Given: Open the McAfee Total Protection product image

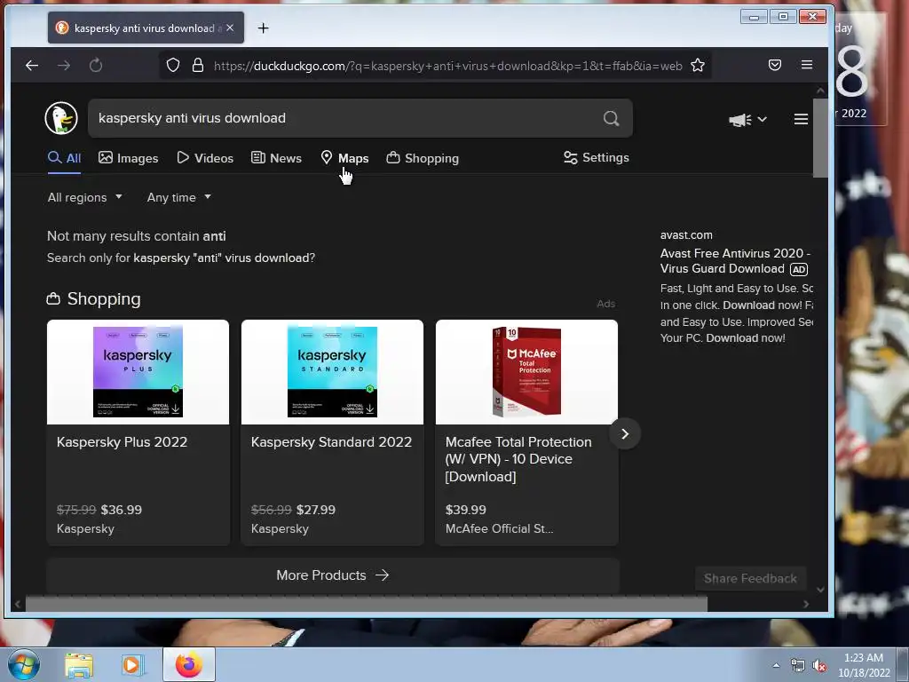Looking at the screenshot, I should [x=526, y=372].
